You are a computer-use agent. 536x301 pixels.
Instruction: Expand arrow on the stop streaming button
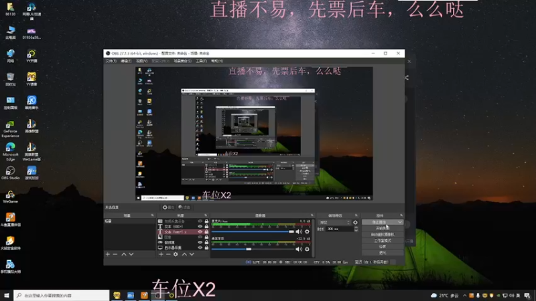399,222
